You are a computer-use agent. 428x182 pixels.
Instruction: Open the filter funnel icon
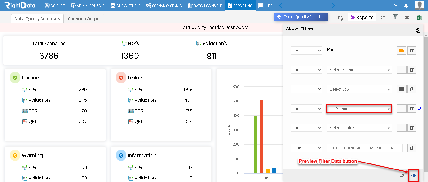pyautogui.click(x=395, y=17)
